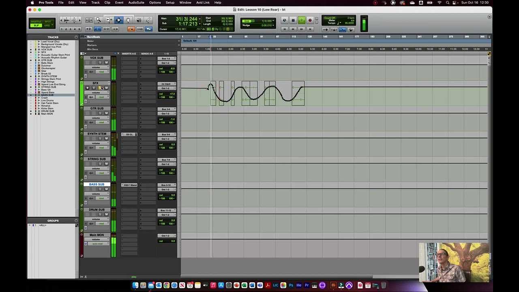Click Pro Tools app menu in menu bar

click(46, 2)
